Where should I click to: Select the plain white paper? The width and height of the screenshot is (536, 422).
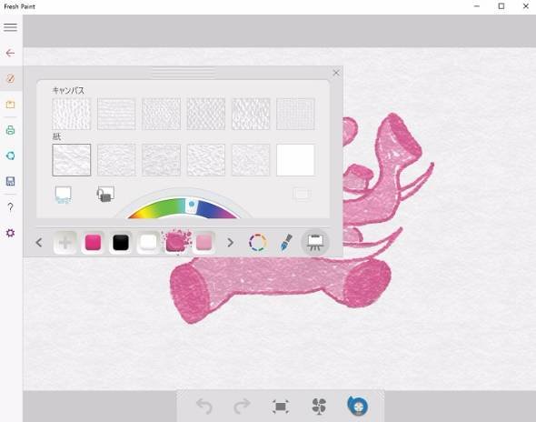coord(295,160)
